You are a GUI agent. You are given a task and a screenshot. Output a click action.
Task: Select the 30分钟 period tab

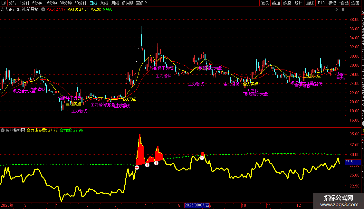pos(66,3)
